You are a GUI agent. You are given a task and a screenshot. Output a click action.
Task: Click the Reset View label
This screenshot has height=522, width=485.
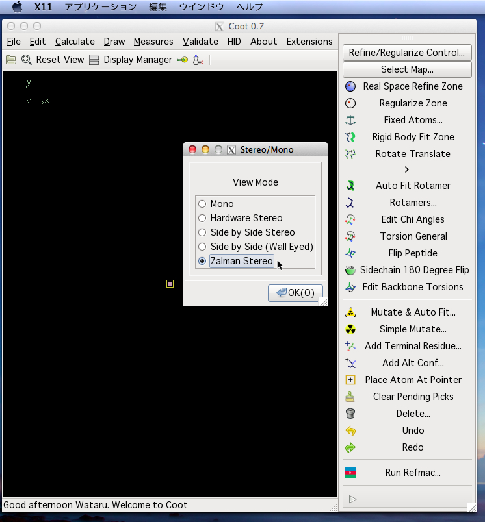(x=60, y=60)
